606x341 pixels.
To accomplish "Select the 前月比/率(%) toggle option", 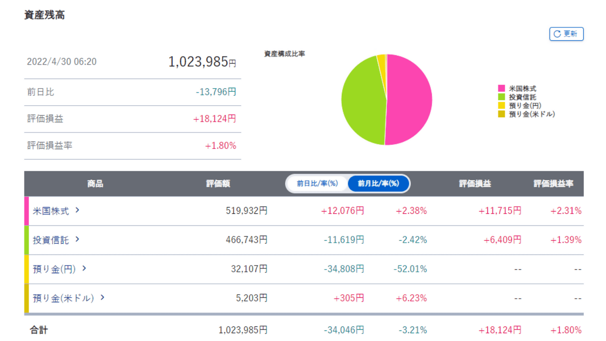I will tap(378, 184).
